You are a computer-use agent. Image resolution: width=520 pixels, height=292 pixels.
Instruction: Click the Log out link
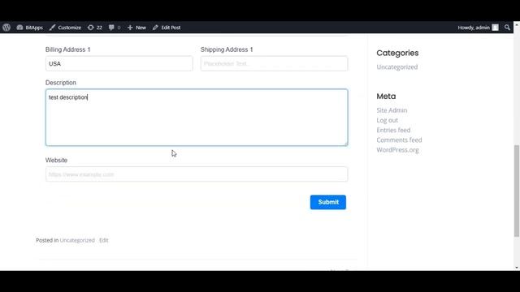[x=387, y=120]
